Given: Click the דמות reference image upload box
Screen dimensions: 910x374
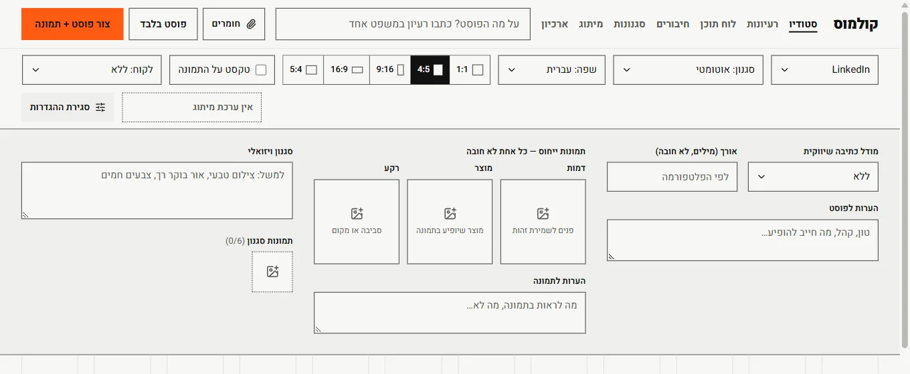Looking at the screenshot, I should pos(543,222).
